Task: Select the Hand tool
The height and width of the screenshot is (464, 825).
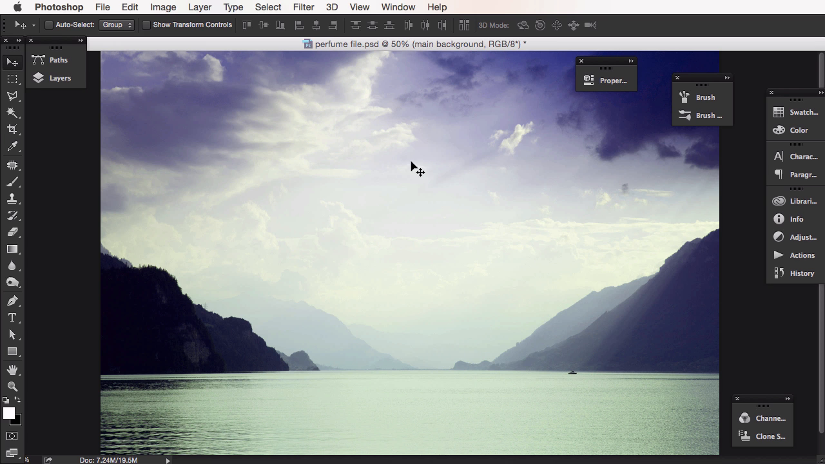Action: (x=12, y=370)
